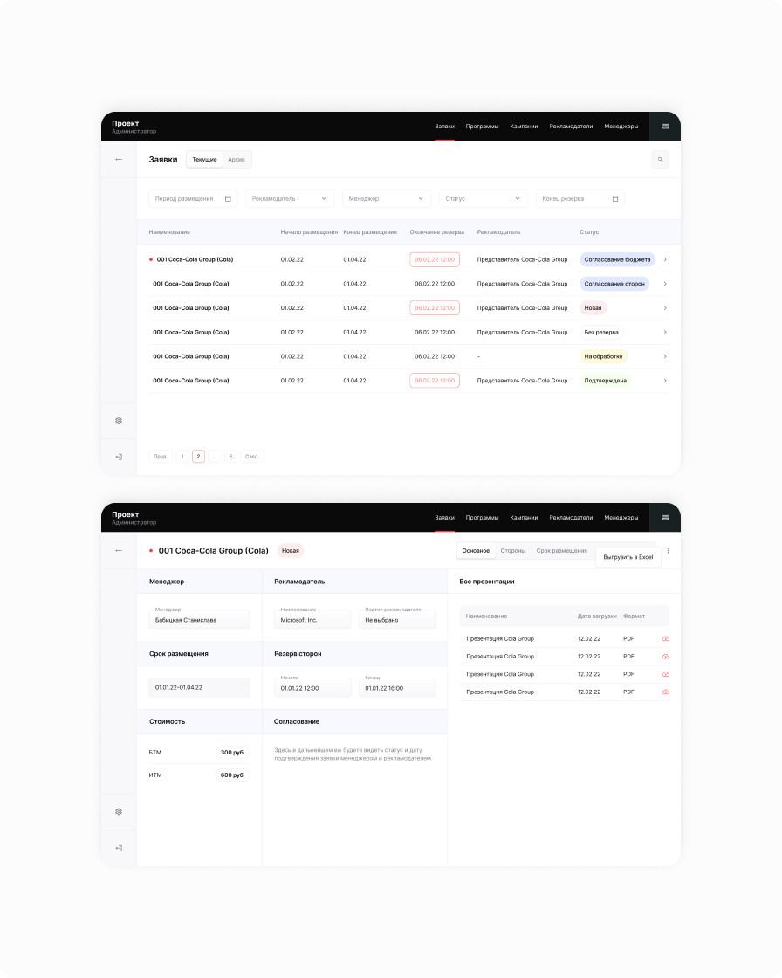Viewport: 782px width, 978px height.
Task: Select Основное tab on request detail
Action: pos(476,551)
